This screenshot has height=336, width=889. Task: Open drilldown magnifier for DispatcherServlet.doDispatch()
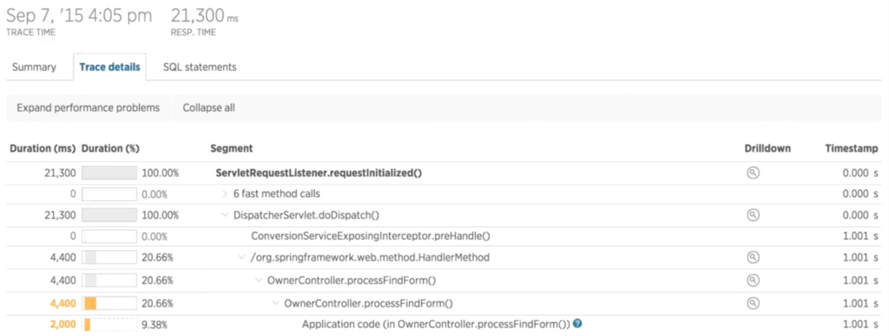[753, 215]
